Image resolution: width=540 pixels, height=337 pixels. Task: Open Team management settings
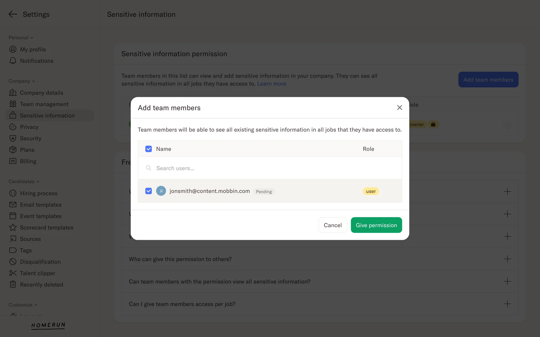44,104
